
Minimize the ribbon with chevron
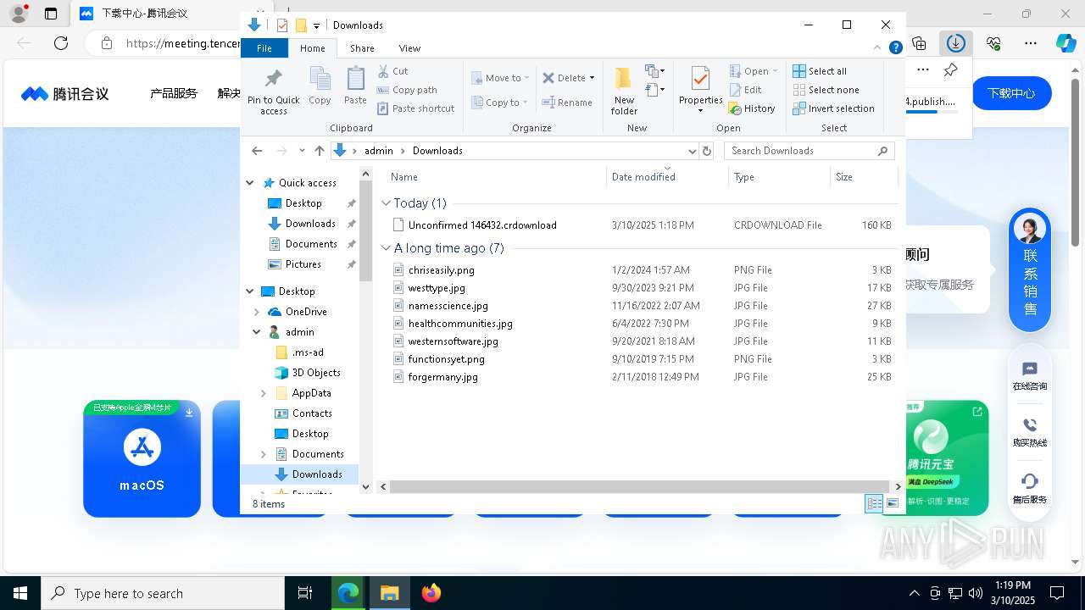pyautogui.click(x=877, y=48)
